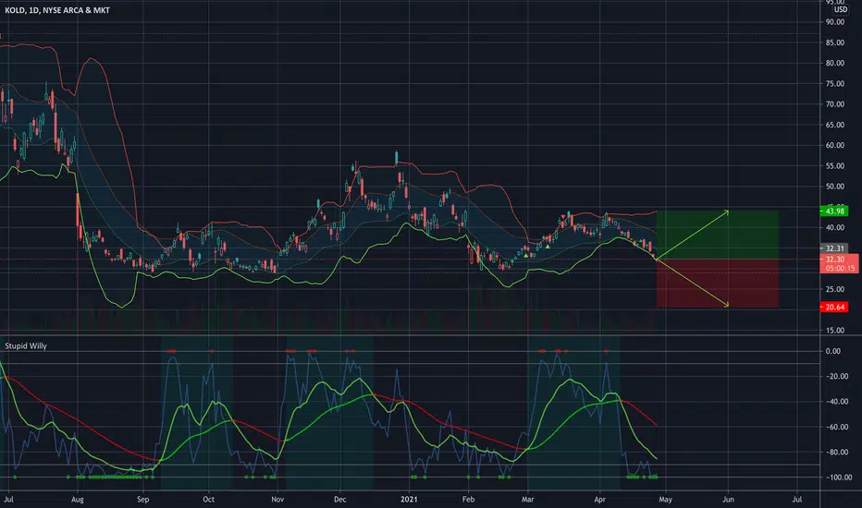Viewport: 862px width, 508px height.
Task: Click the 60.00 price axis label
Action: 834,146
